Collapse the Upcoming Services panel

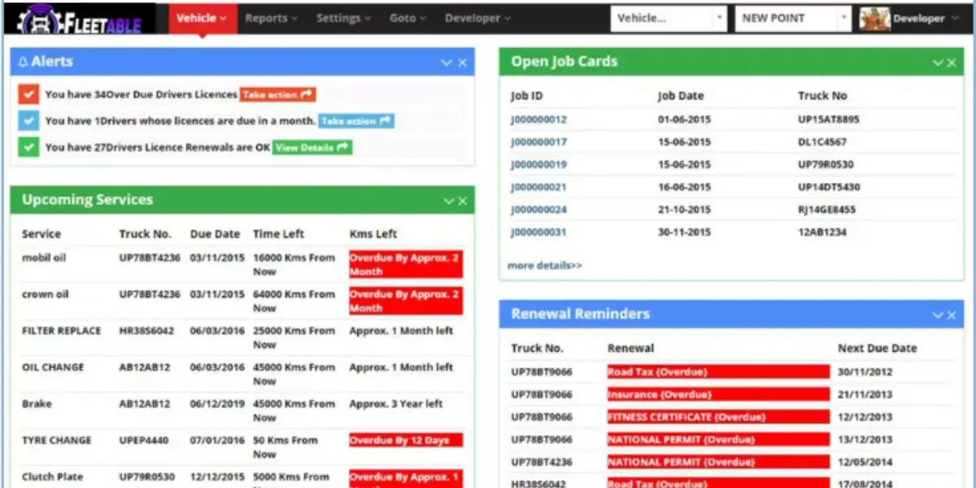[x=447, y=201]
